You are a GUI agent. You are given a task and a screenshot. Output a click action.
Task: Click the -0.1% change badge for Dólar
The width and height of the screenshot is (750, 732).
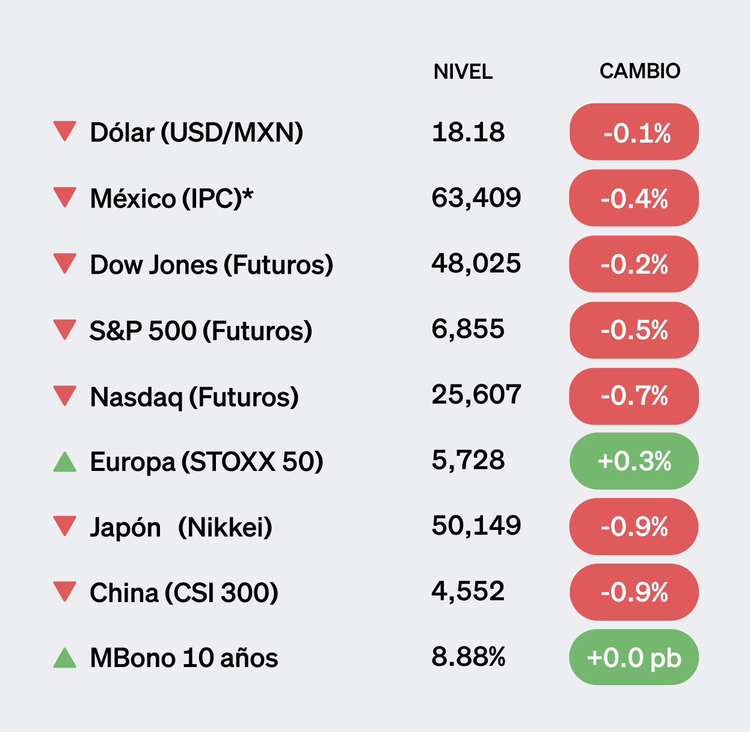(634, 132)
